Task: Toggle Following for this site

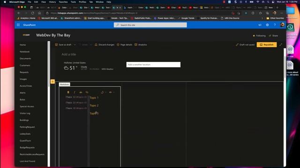Action: pos(259,35)
